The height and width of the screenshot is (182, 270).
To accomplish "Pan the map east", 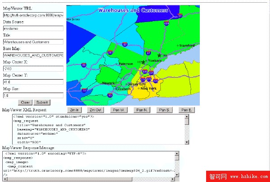I will pos(187,110).
